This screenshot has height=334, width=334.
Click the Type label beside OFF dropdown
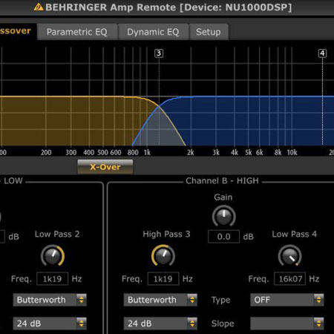coord(220,300)
